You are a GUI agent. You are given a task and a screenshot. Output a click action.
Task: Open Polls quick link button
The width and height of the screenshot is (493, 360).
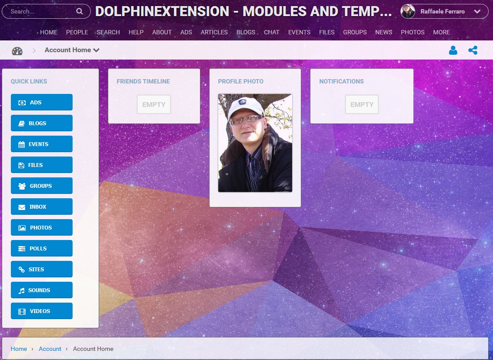tap(42, 249)
